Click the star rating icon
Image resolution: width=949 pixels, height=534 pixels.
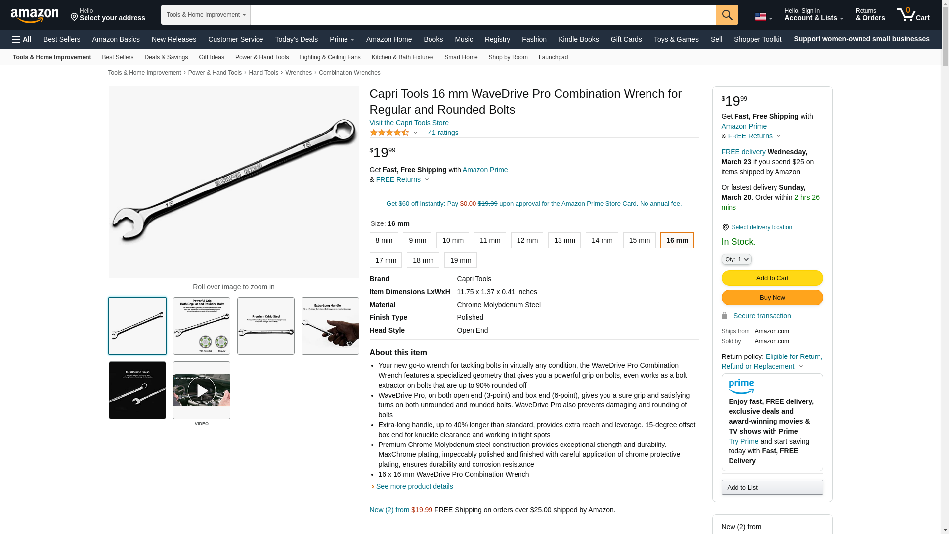(389, 133)
